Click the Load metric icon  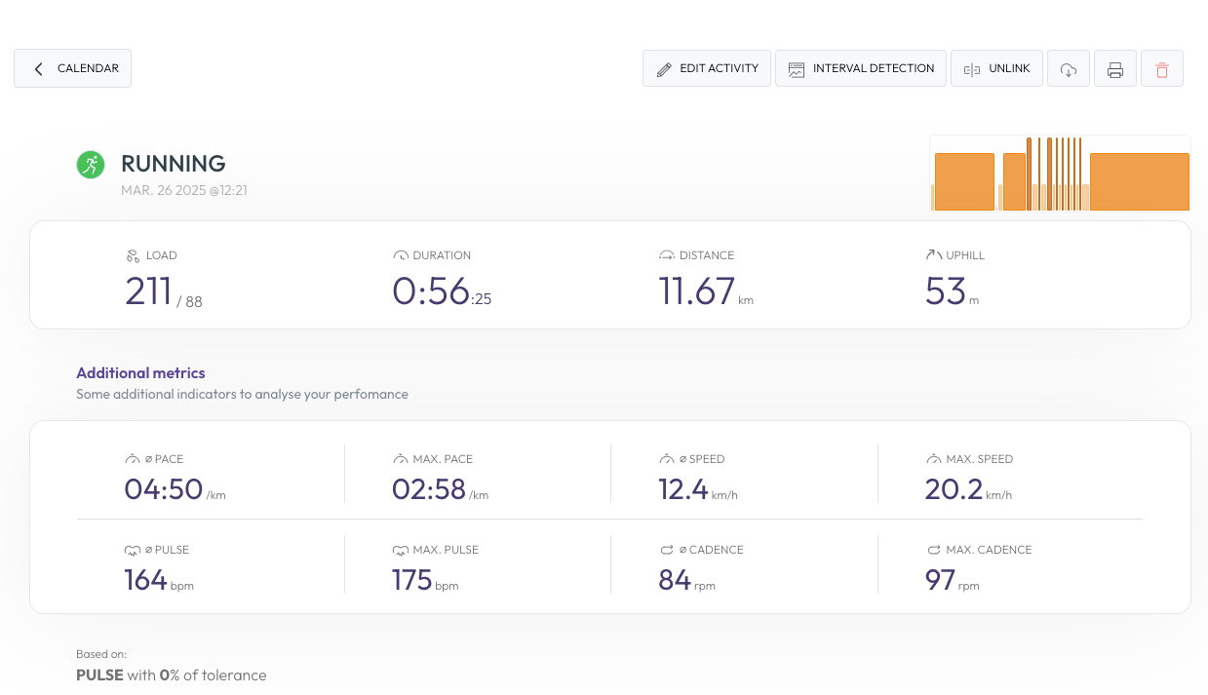(x=134, y=255)
